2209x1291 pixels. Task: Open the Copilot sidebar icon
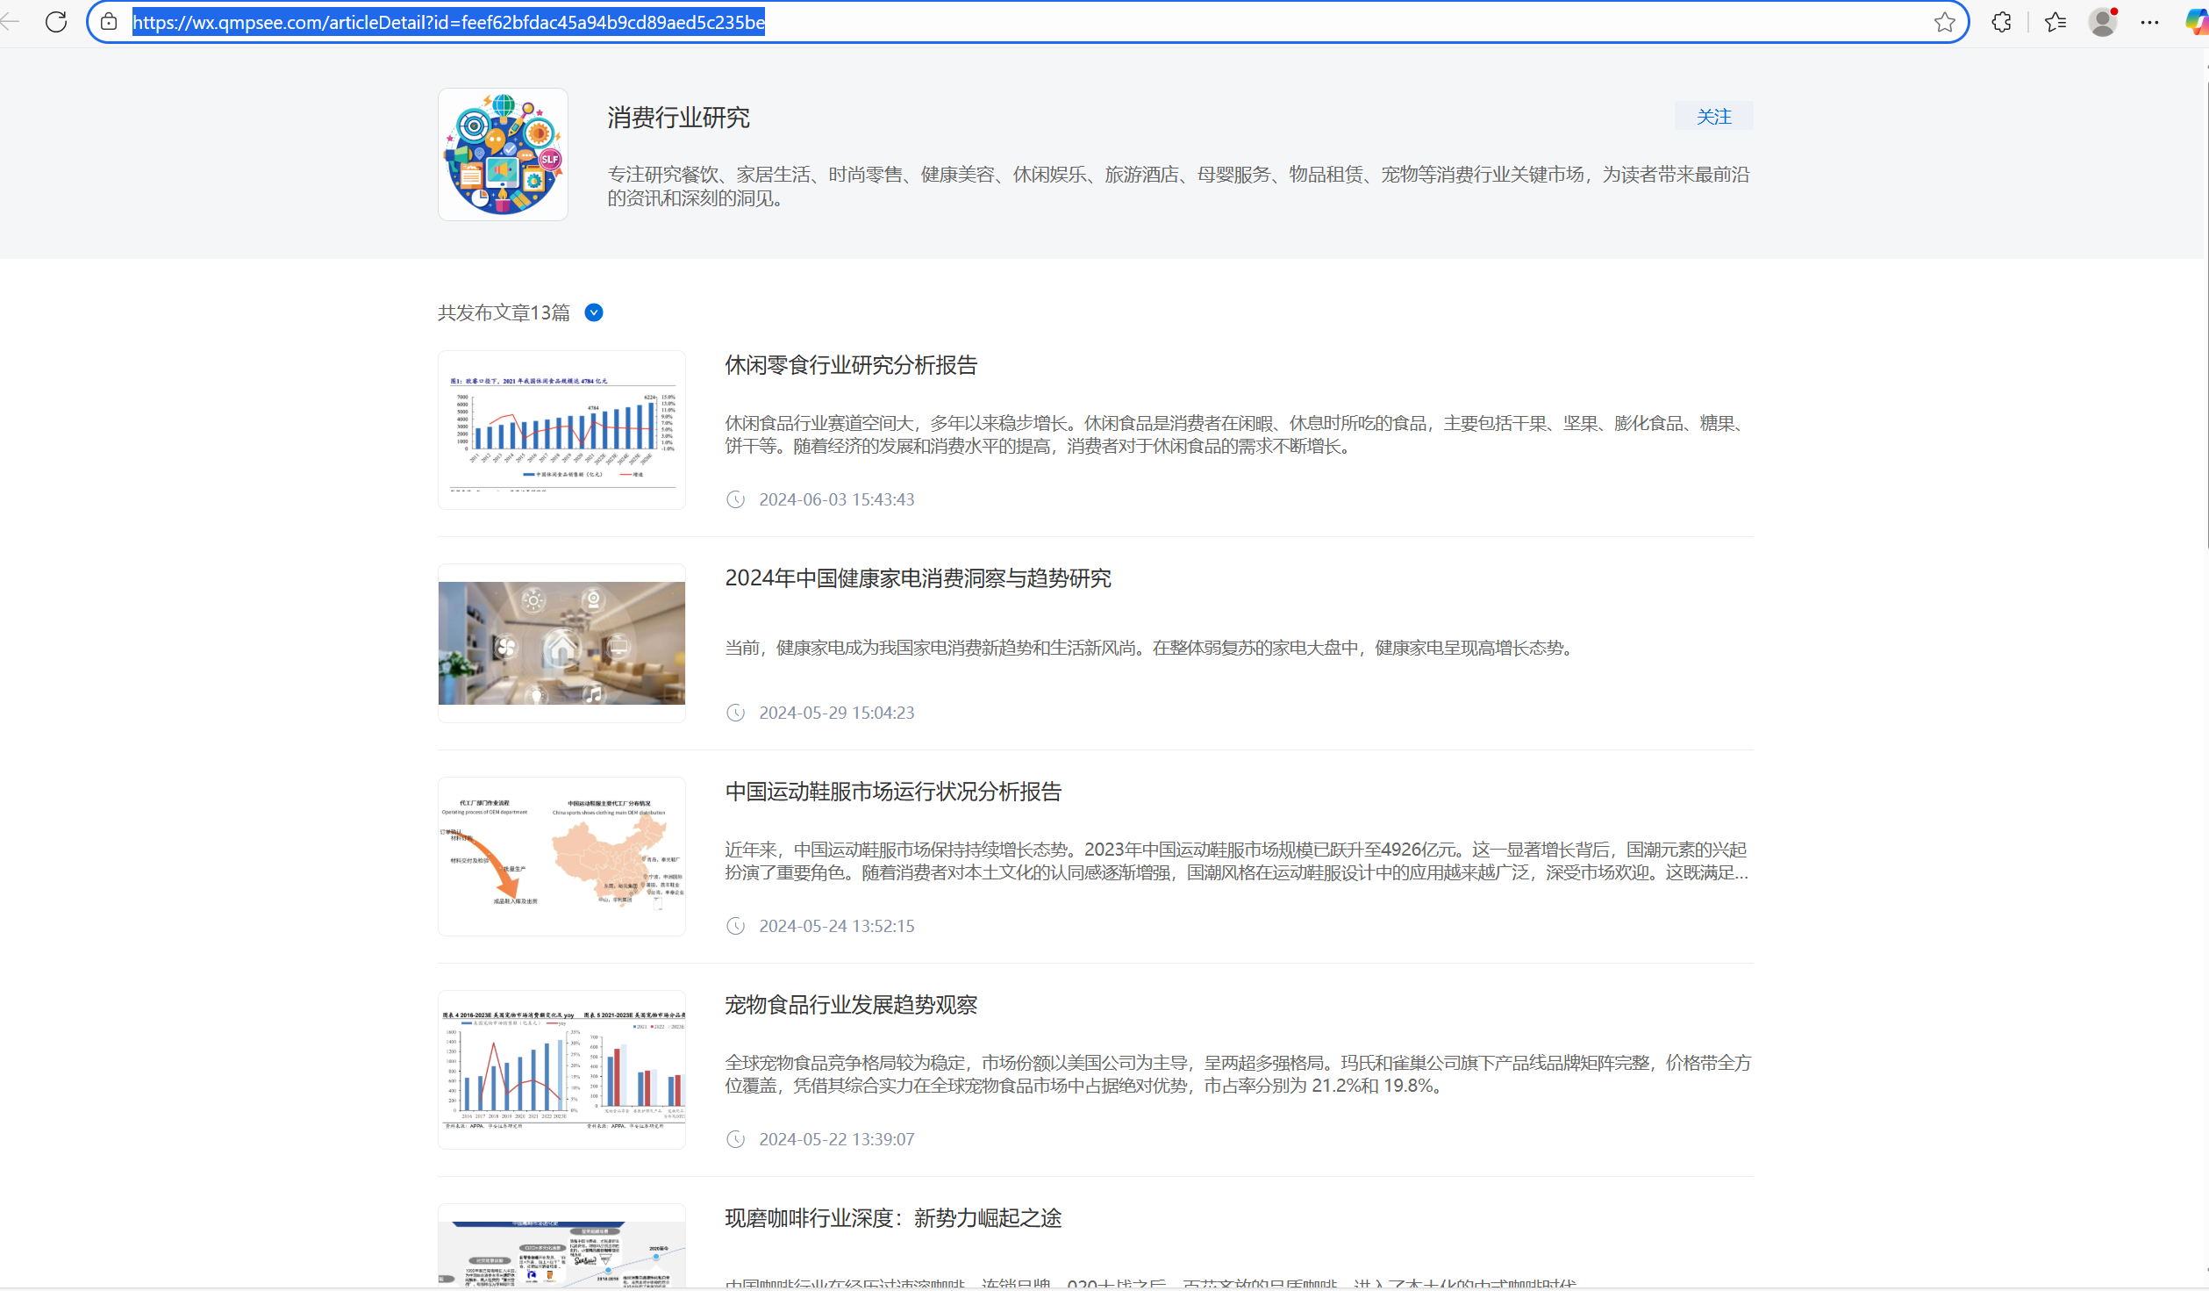(x=2196, y=22)
